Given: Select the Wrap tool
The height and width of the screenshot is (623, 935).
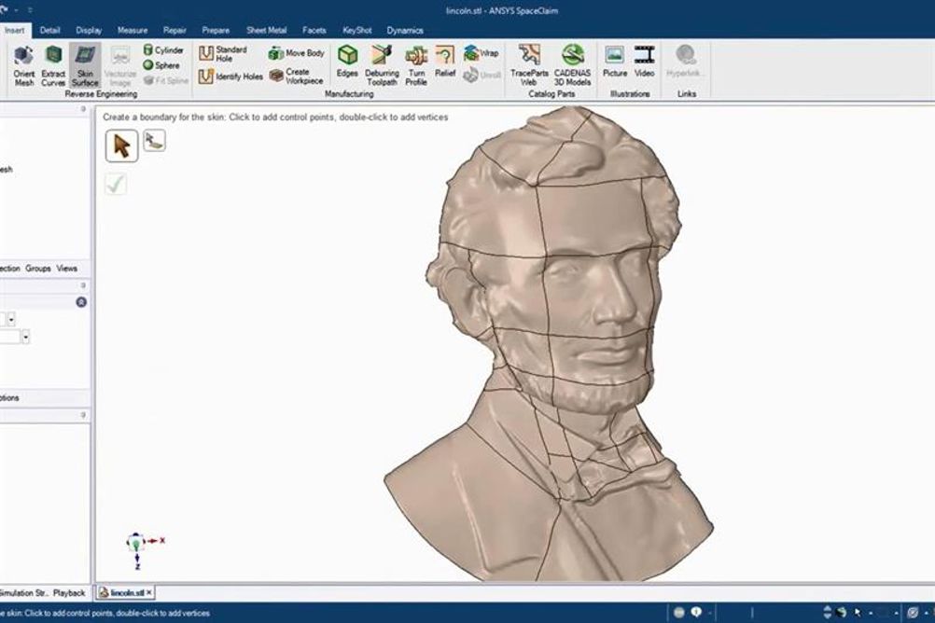Looking at the screenshot, I should pyautogui.click(x=481, y=53).
